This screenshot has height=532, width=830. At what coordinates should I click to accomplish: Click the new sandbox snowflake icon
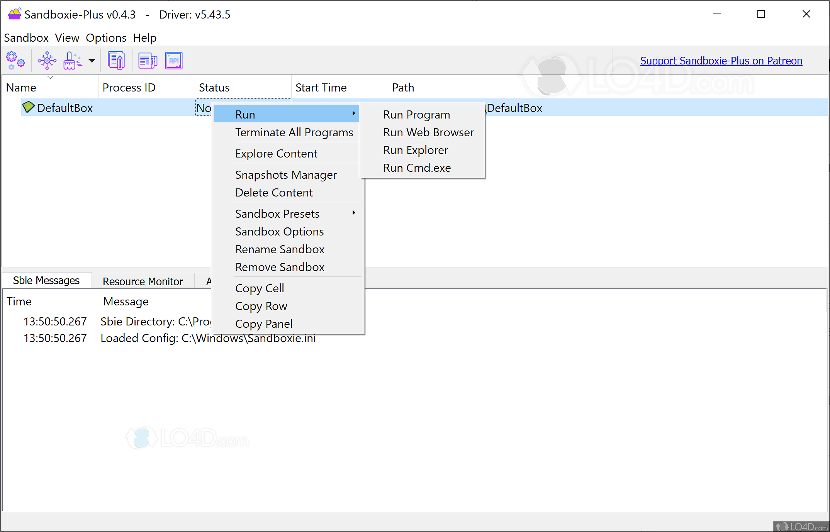(x=46, y=60)
